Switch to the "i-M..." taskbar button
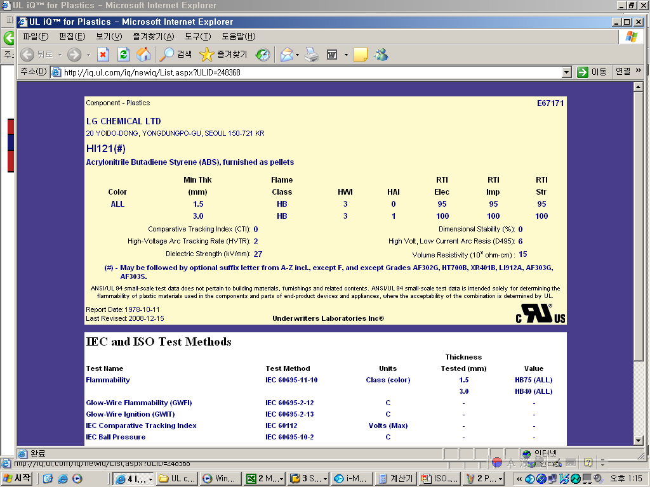Screen dimensions: 650x487 click(x=352, y=479)
